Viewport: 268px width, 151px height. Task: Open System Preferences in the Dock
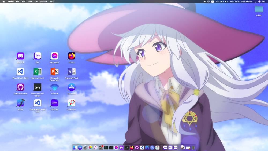tap(101, 148)
